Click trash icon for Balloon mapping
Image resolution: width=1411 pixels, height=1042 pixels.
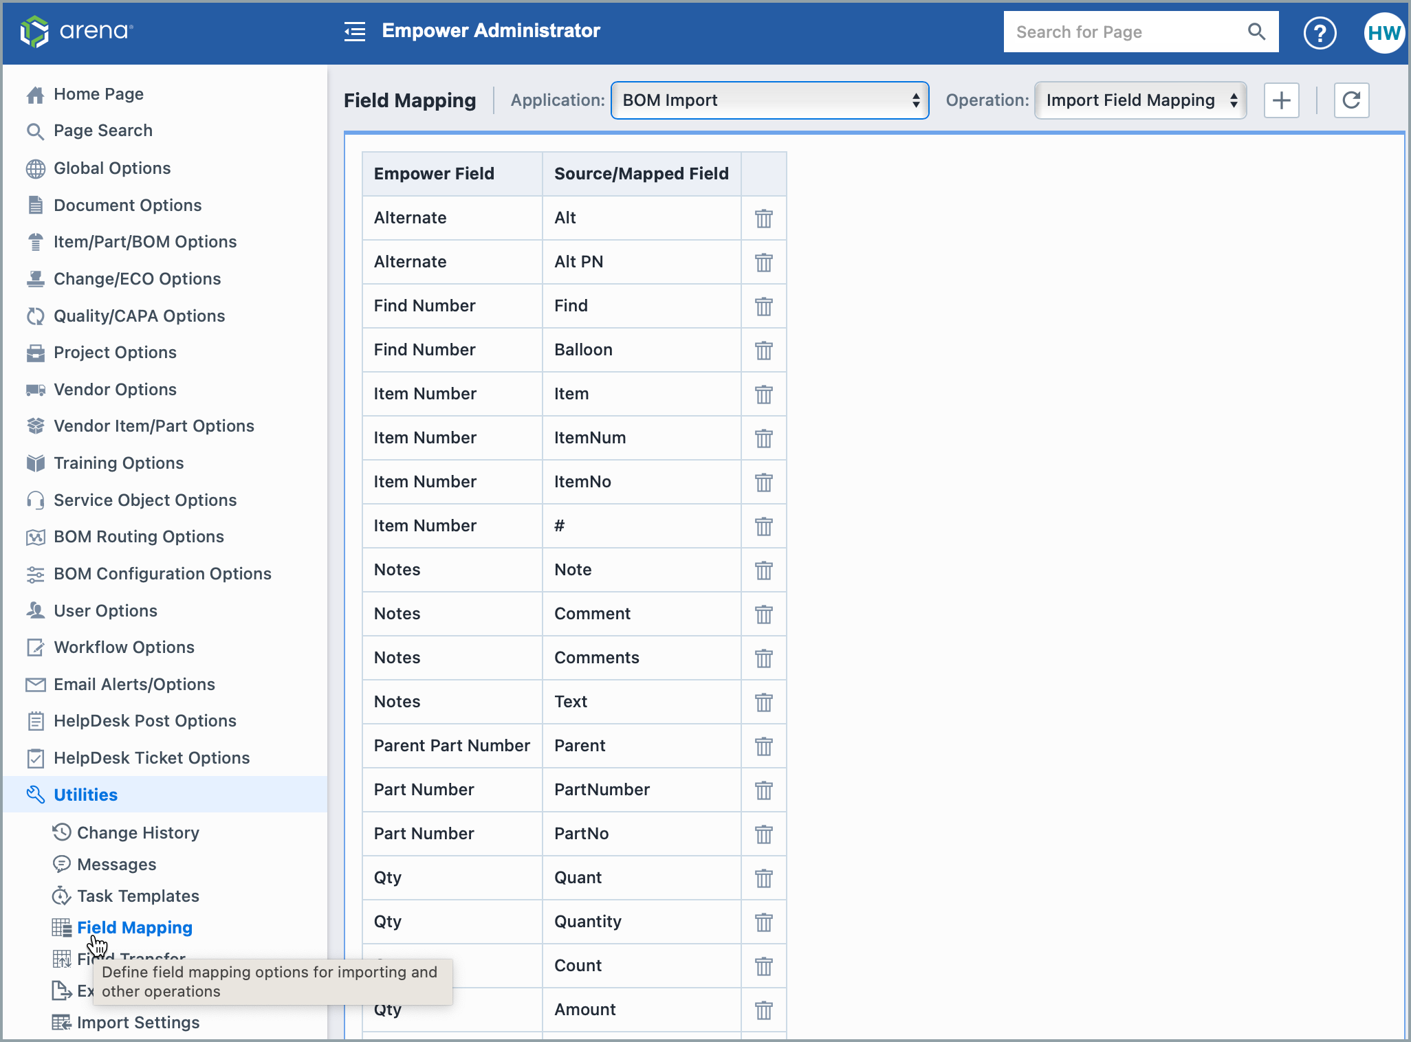[x=763, y=351]
